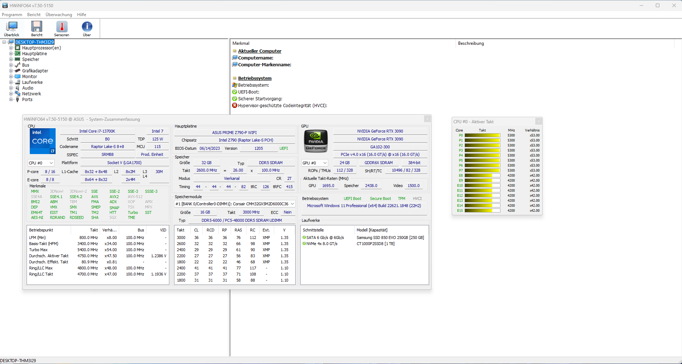Open the GPU #0 selector dropdown
The image size is (682, 364).
pyautogui.click(x=315, y=163)
